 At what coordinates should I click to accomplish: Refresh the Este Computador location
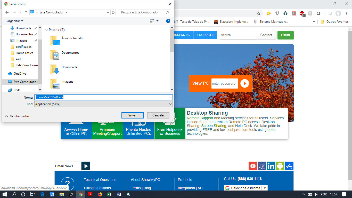[x=113, y=12]
